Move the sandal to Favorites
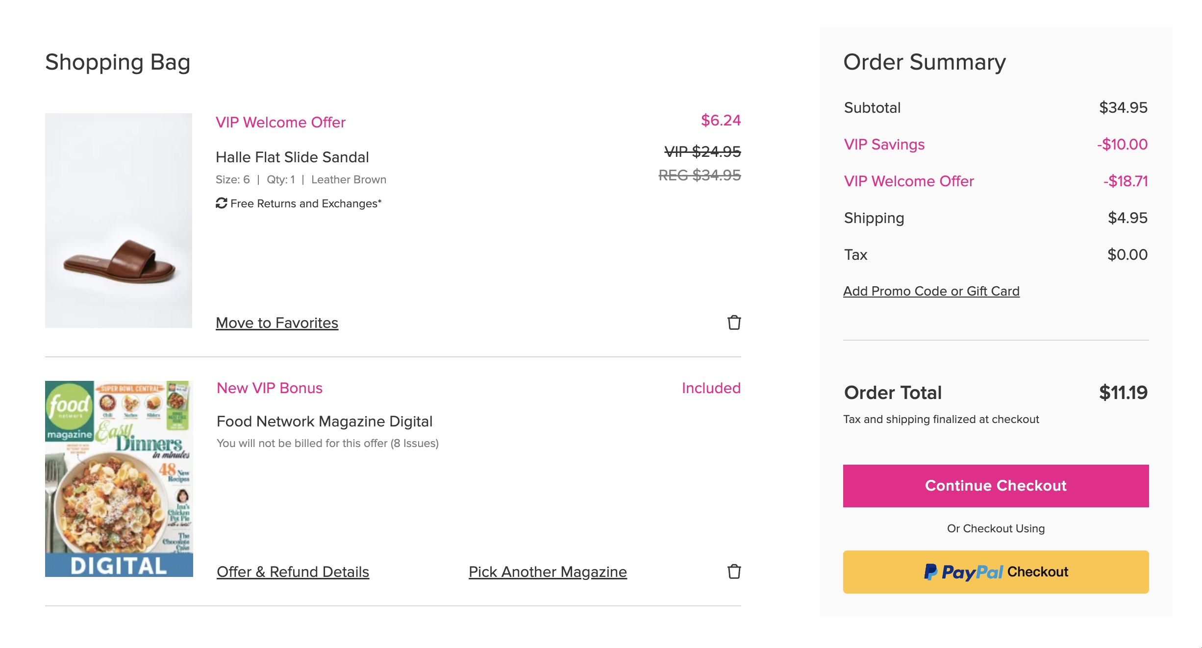This screenshot has height=648, width=1202. (276, 323)
